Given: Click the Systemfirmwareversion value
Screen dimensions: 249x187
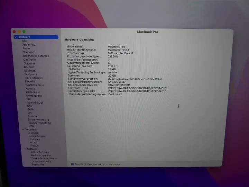Looking at the screenshot, I should (135, 79).
